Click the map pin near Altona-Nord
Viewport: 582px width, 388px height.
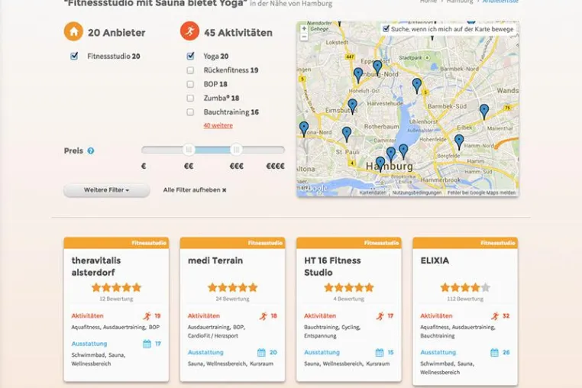(304, 130)
